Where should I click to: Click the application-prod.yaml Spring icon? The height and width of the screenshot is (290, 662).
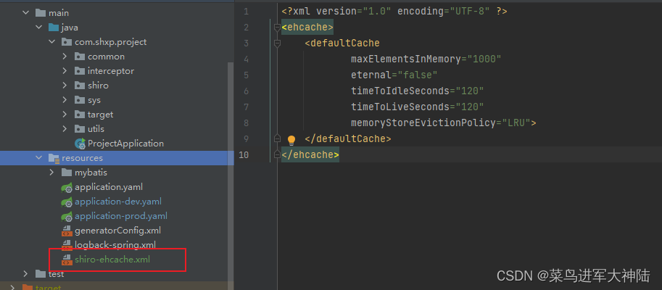pos(67,217)
